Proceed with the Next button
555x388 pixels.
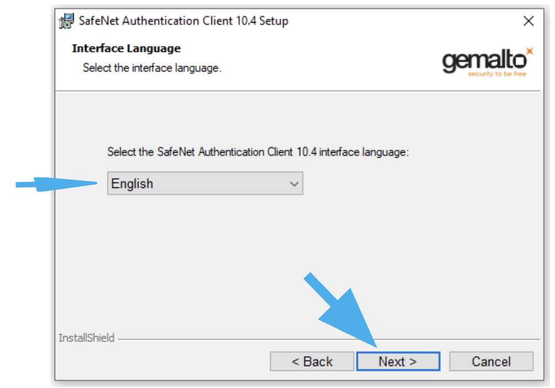point(398,362)
